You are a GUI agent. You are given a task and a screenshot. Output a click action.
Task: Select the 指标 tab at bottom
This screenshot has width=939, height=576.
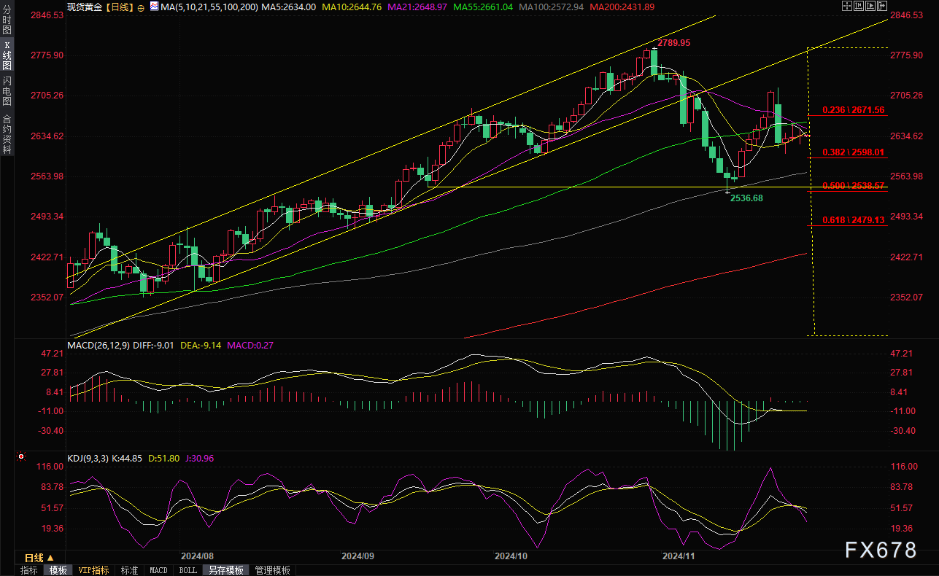pyautogui.click(x=29, y=570)
